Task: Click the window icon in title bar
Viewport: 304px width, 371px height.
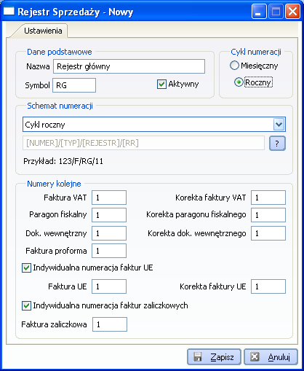Action: coord(9,11)
